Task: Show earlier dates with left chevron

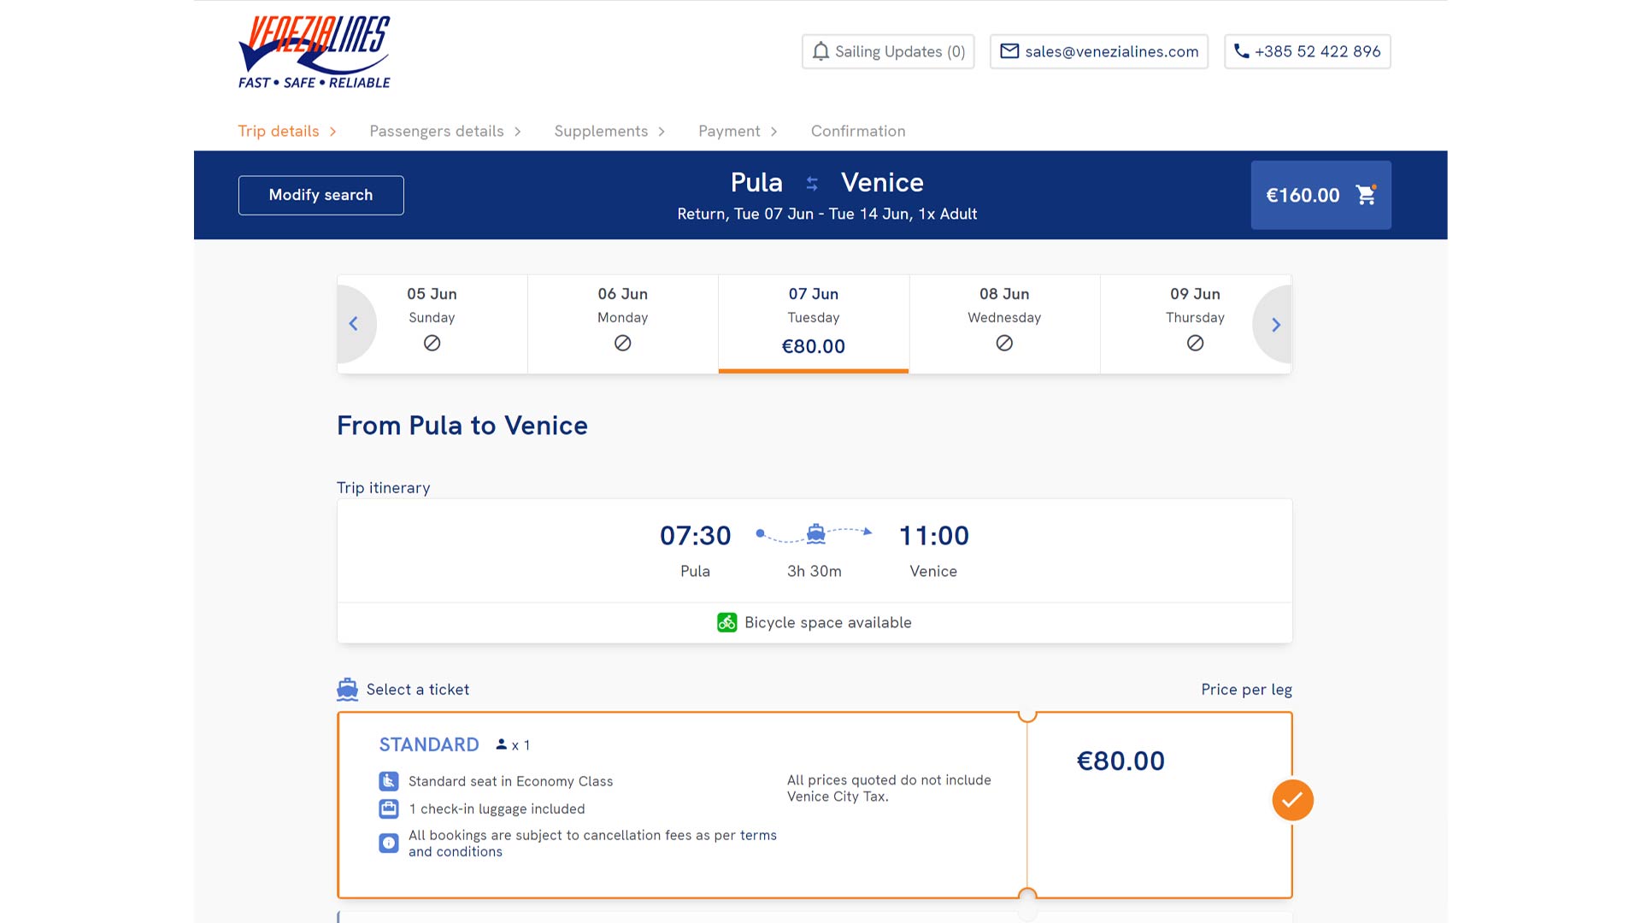Action: 354,324
